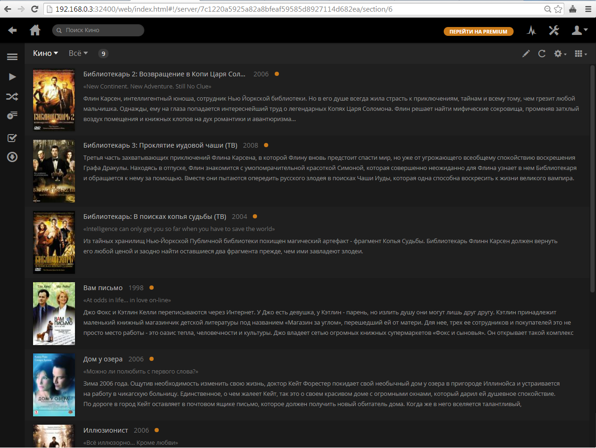Image resolution: width=596 pixels, height=448 pixels.
Task: Open Библиотекарь: В поисках копья судьбы title
Action: (155, 217)
